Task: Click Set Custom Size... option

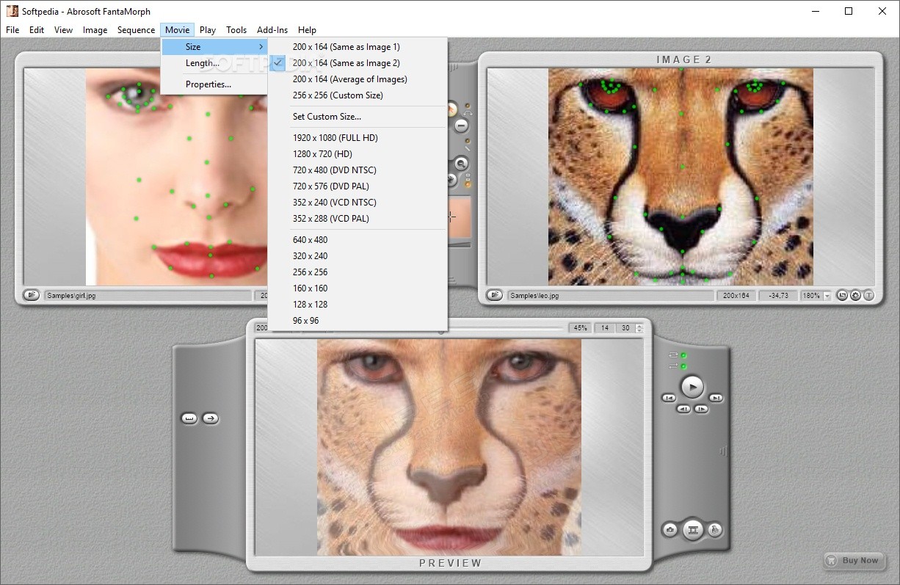Action: pos(358,117)
